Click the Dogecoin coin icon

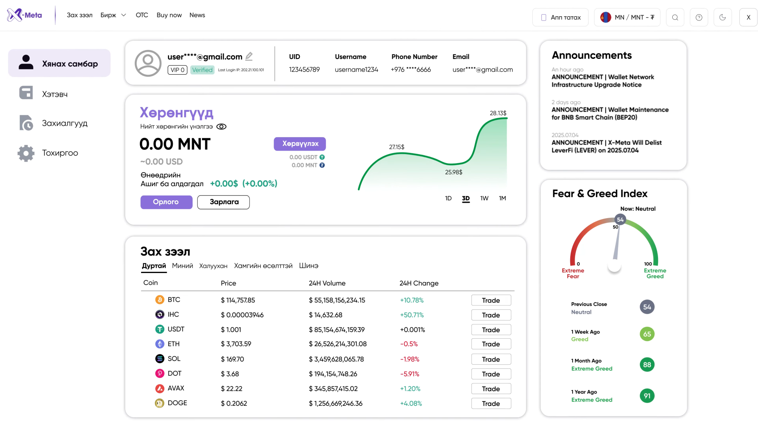point(160,403)
